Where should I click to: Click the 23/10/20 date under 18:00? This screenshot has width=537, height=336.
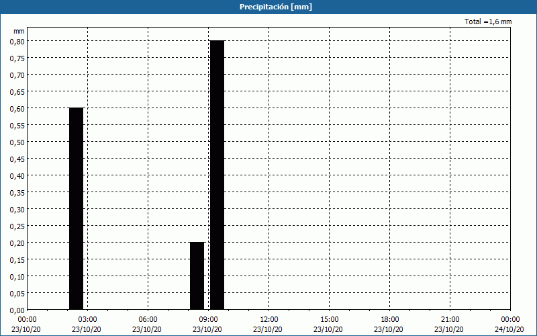389,329
